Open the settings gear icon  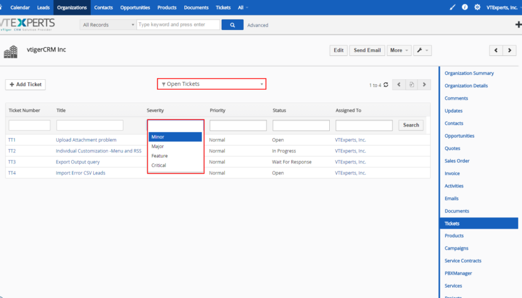pyautogui.click(x=477, y=7)
